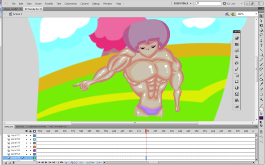Toggle outline square for Layer 63

coord(35,154)
